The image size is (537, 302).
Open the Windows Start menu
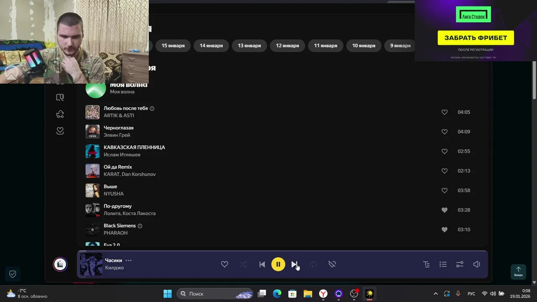(167, 294)
